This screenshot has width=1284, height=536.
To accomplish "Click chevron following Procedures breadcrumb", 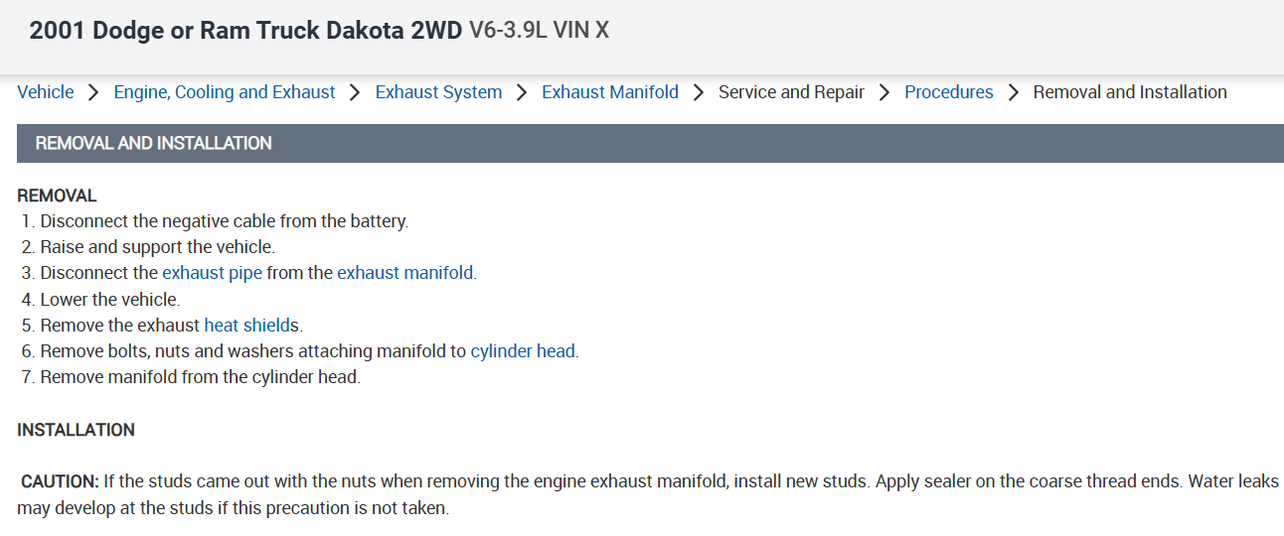I will (1014, 92).
